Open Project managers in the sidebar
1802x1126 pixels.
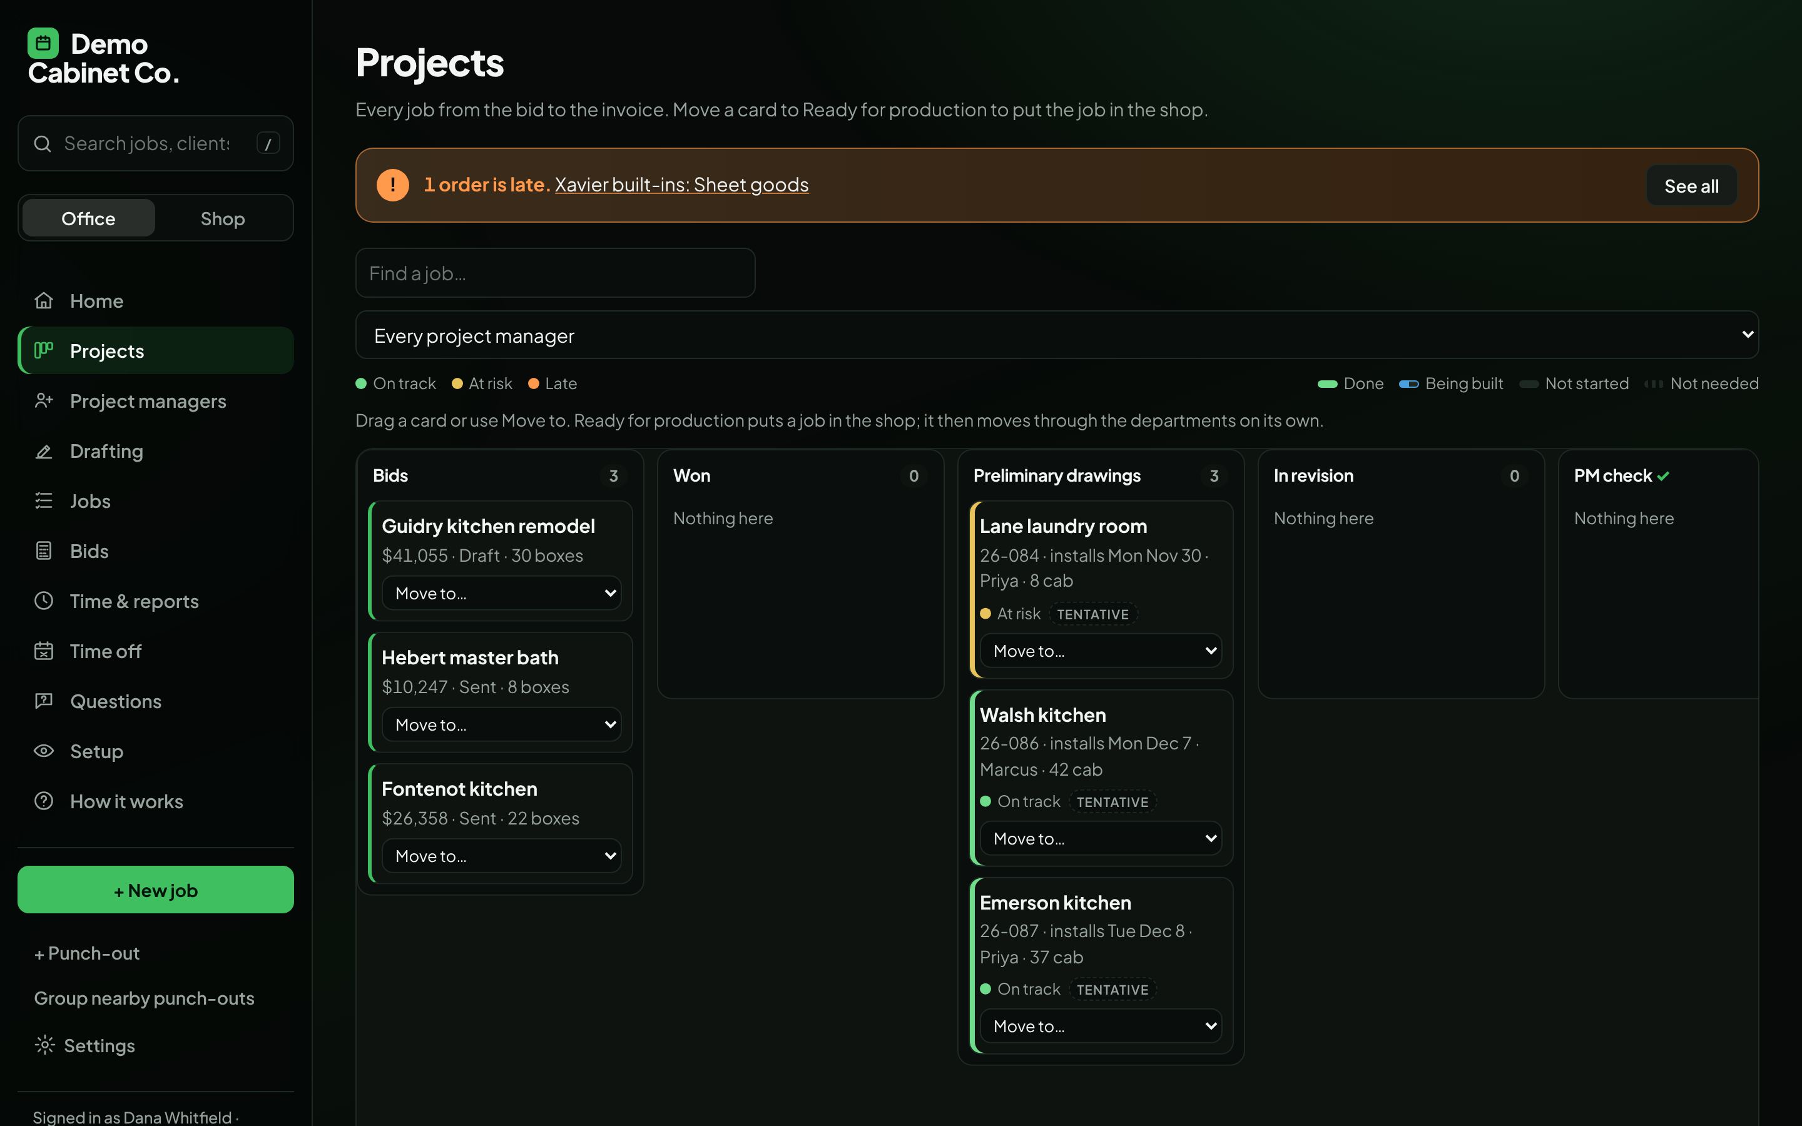point(156,400)
